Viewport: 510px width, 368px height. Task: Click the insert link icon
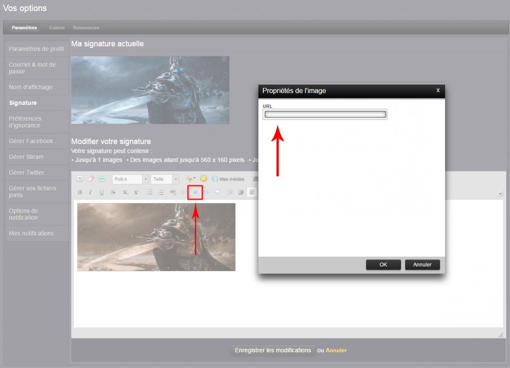coord(173,192)
